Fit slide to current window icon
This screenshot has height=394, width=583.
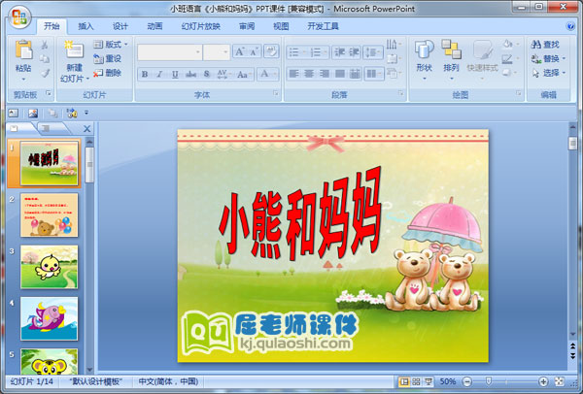click(x=560, y=381)
